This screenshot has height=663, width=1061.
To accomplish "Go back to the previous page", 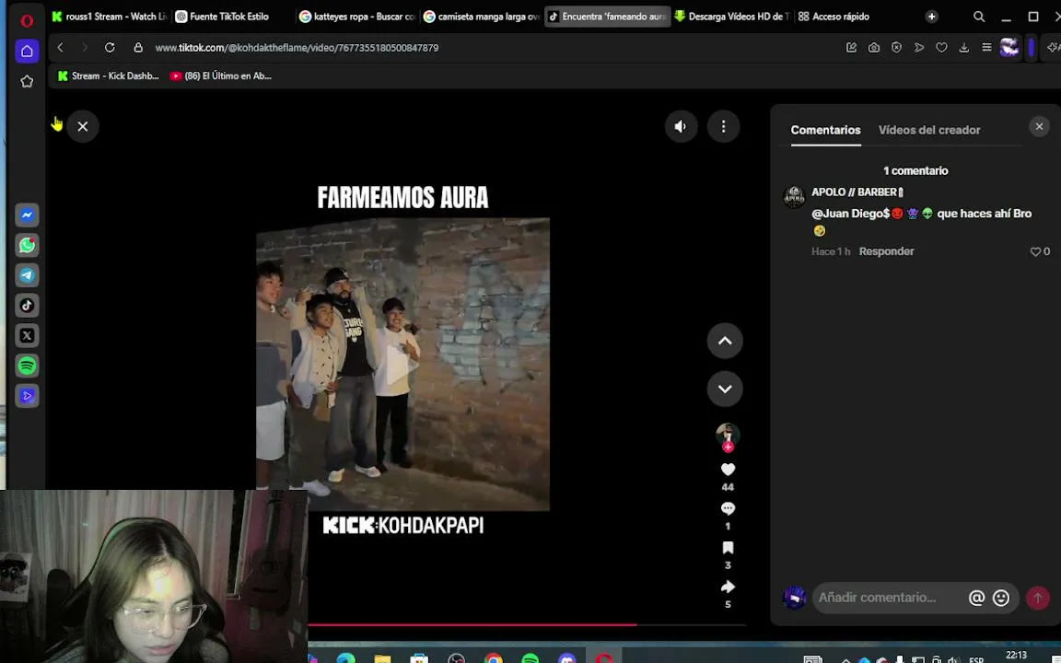I will coord(60,47).
